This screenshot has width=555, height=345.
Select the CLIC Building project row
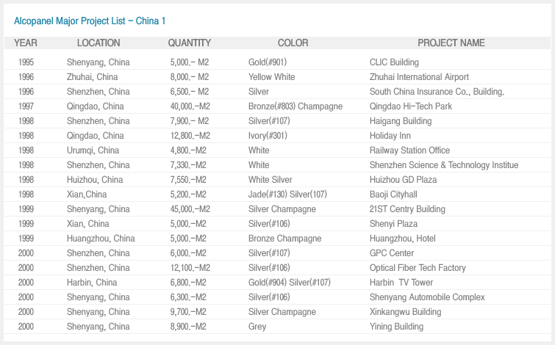tap(394, 62)
